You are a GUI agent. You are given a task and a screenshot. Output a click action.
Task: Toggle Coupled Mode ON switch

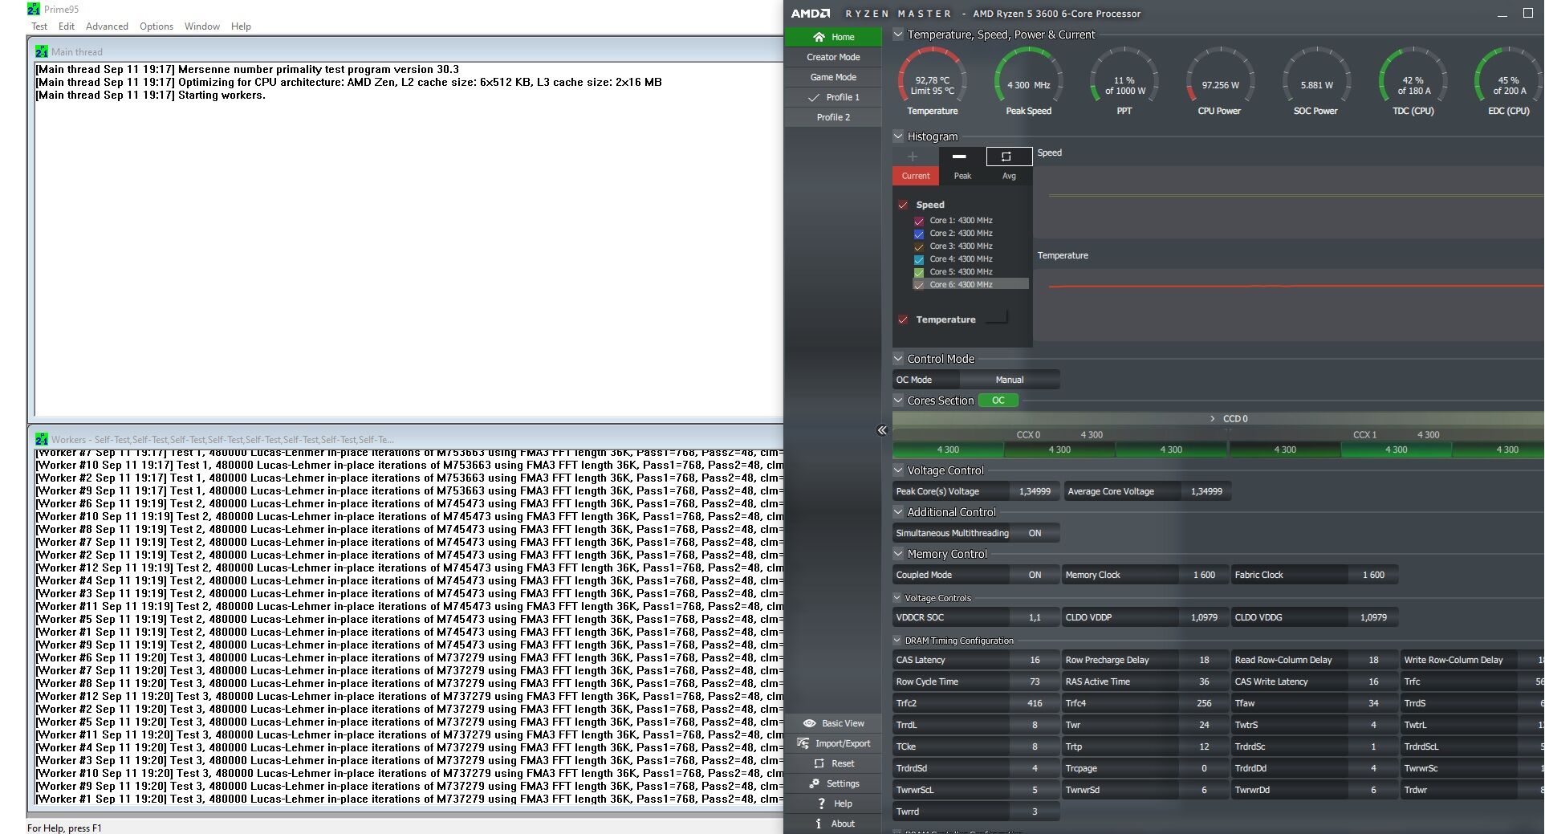tap(1035, 575)
